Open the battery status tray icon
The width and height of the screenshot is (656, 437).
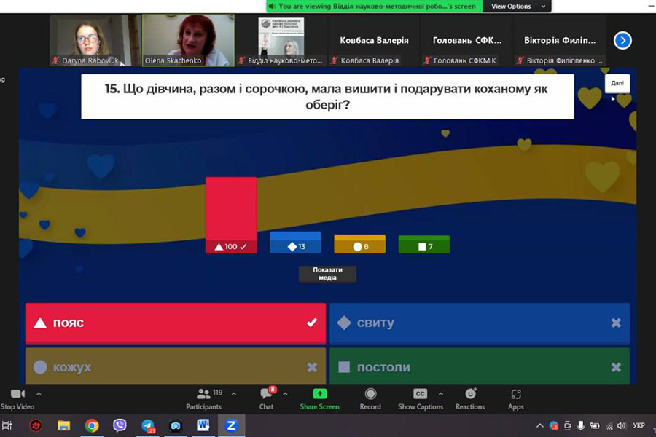[x=595, y=425]
